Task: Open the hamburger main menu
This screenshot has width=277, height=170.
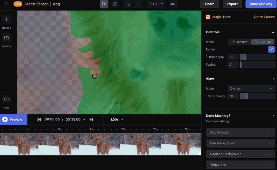Action: click(x=6, y=4)
